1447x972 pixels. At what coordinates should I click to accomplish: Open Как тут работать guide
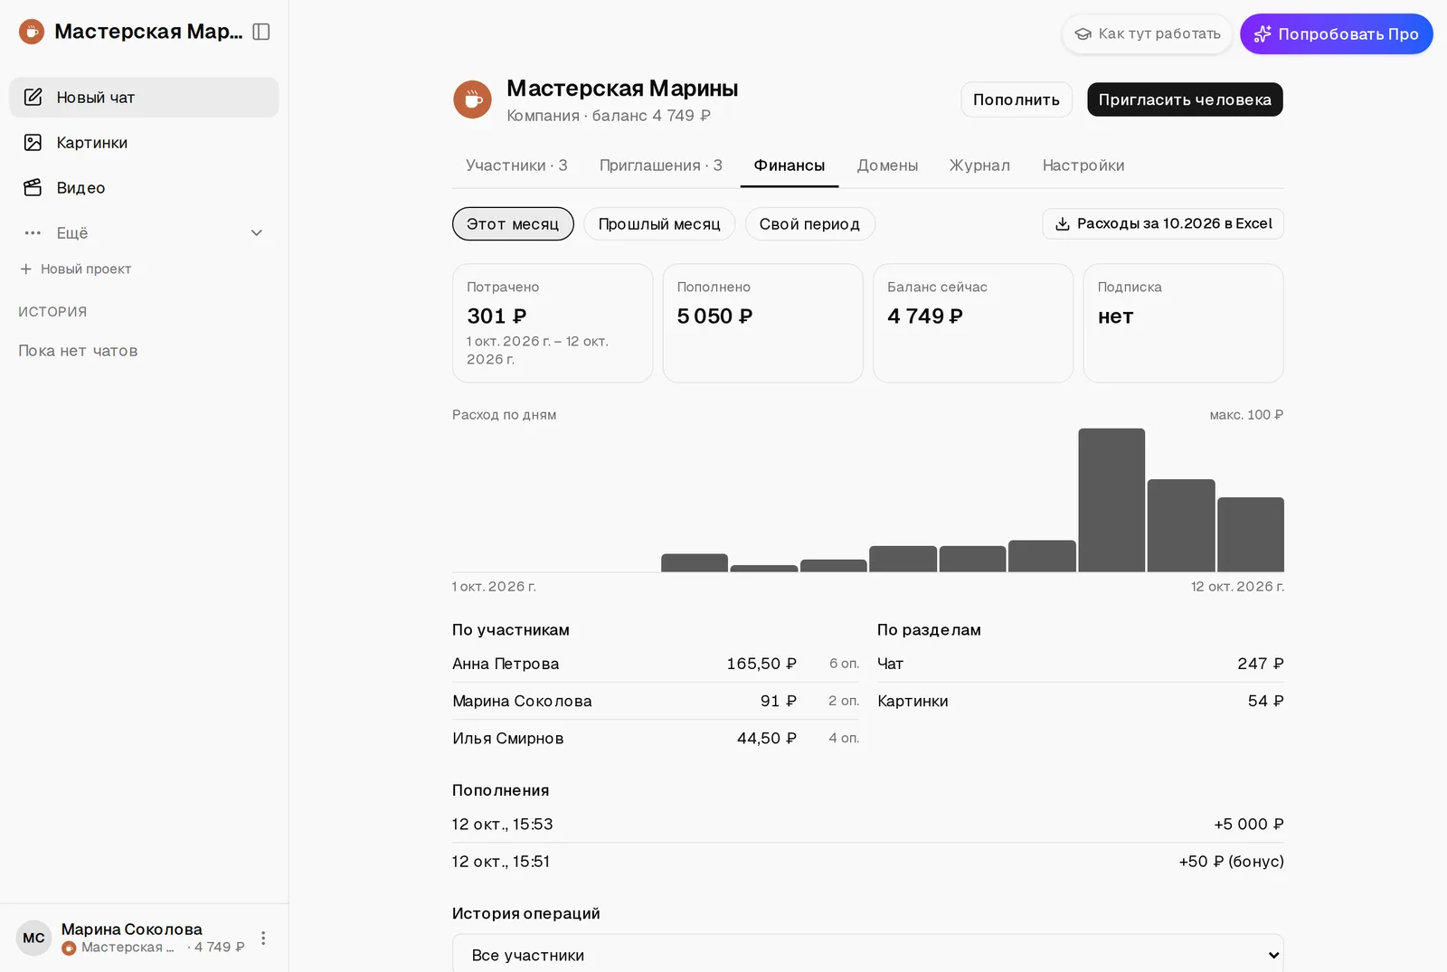tap(1147, 33)
